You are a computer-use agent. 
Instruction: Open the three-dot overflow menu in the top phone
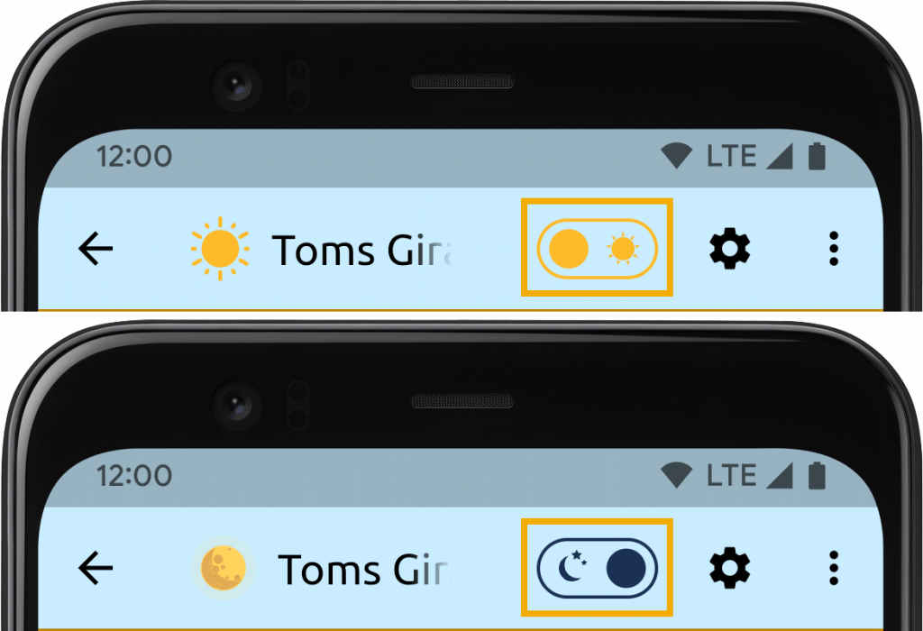(x=834, y=249)
